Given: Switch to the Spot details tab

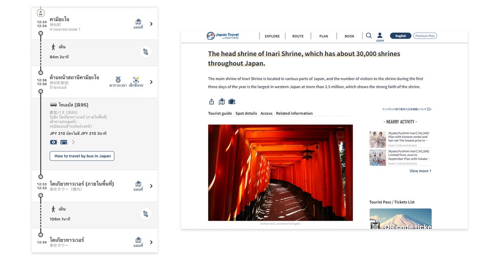Looking at the screenshot, I should pos(246,113).
